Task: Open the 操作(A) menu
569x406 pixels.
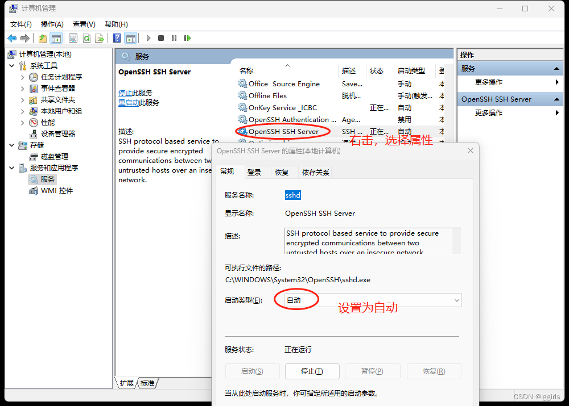Action: click(52, 24)
